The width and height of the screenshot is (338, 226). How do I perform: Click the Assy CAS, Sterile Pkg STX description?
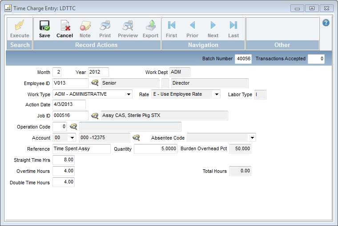pos(164,116)
